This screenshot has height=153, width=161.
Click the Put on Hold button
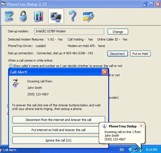click(140, 54)
